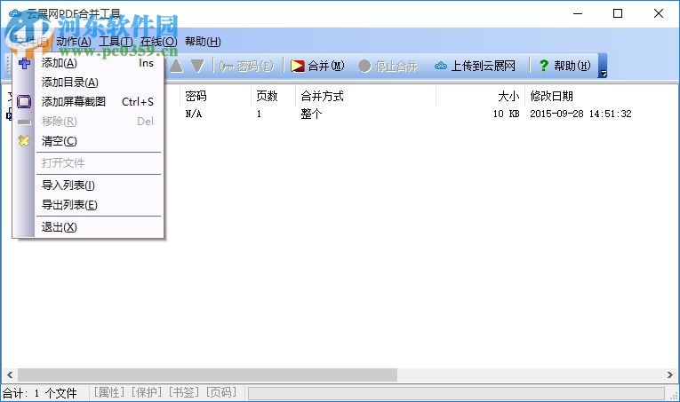Click the Stop Merge (停止合并) toolbar button
This screenshot has width=680, height=402.
tap(388, 66)
